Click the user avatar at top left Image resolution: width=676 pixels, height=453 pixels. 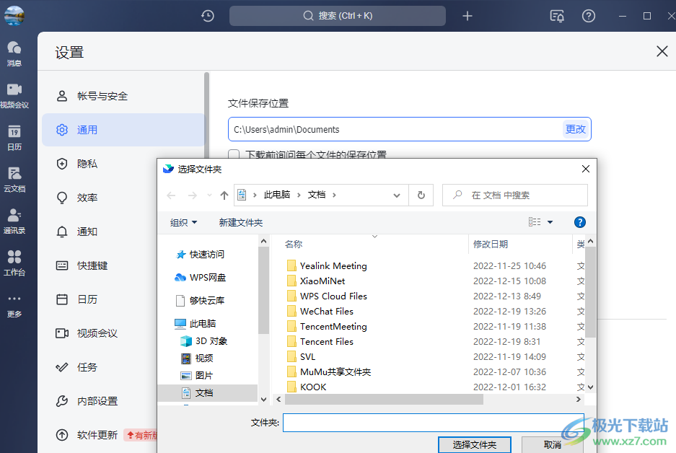click(x=14, y=16)
